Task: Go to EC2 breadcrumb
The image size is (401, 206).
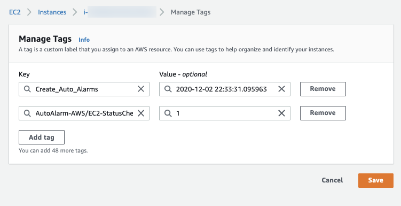Action: pyautogui.click(x=15, y=12)
